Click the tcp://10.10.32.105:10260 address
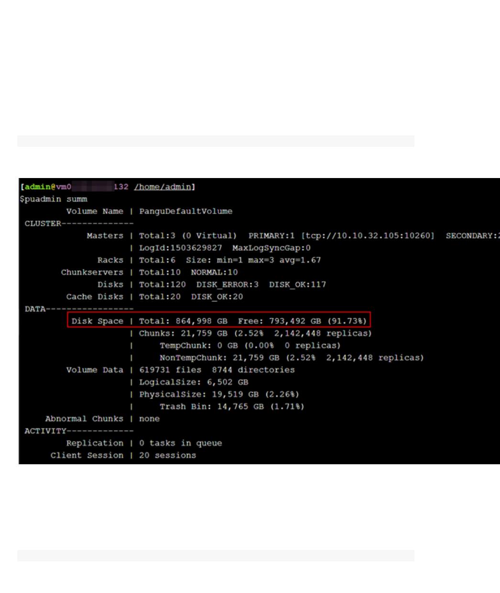 click(x=368, y=235)
